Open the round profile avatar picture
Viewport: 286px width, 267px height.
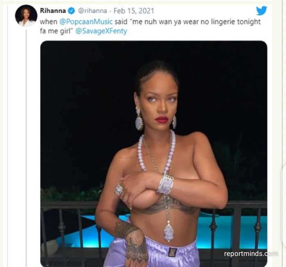(26, 16)
